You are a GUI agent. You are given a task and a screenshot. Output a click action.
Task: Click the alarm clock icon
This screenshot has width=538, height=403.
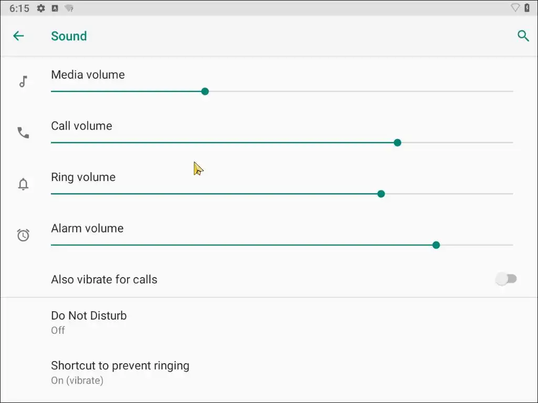pos(23,235)
